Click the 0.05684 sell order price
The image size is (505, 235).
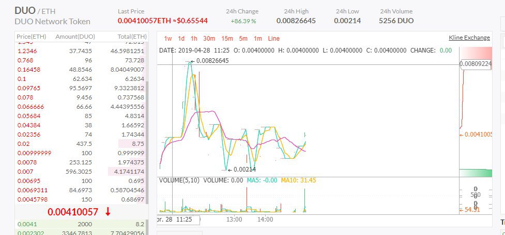pos(29,116)
